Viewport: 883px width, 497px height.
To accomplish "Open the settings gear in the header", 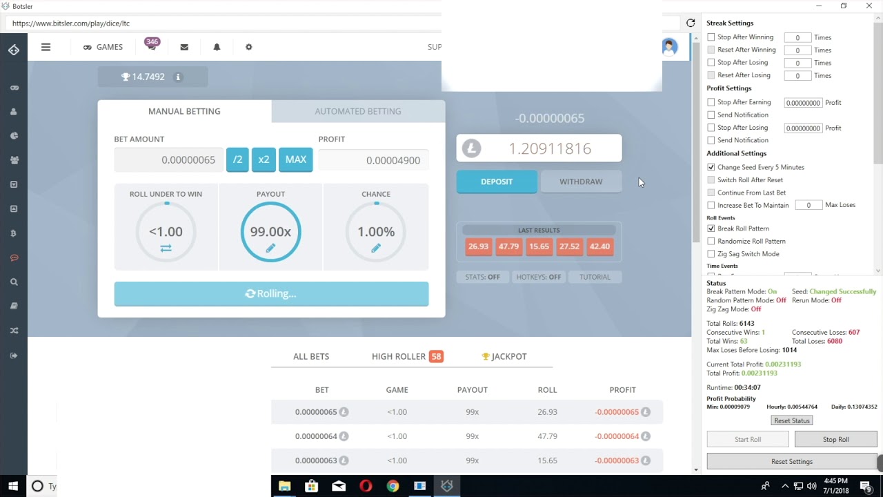I will pyautogui.click(x=249, y=47).
